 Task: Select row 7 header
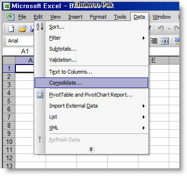(x=9, y=117)
